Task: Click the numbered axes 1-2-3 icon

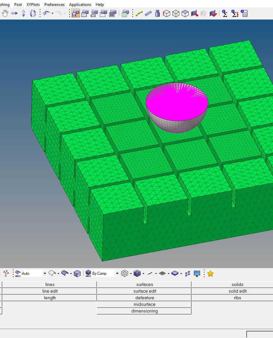Action: click(x=6, y=273)
